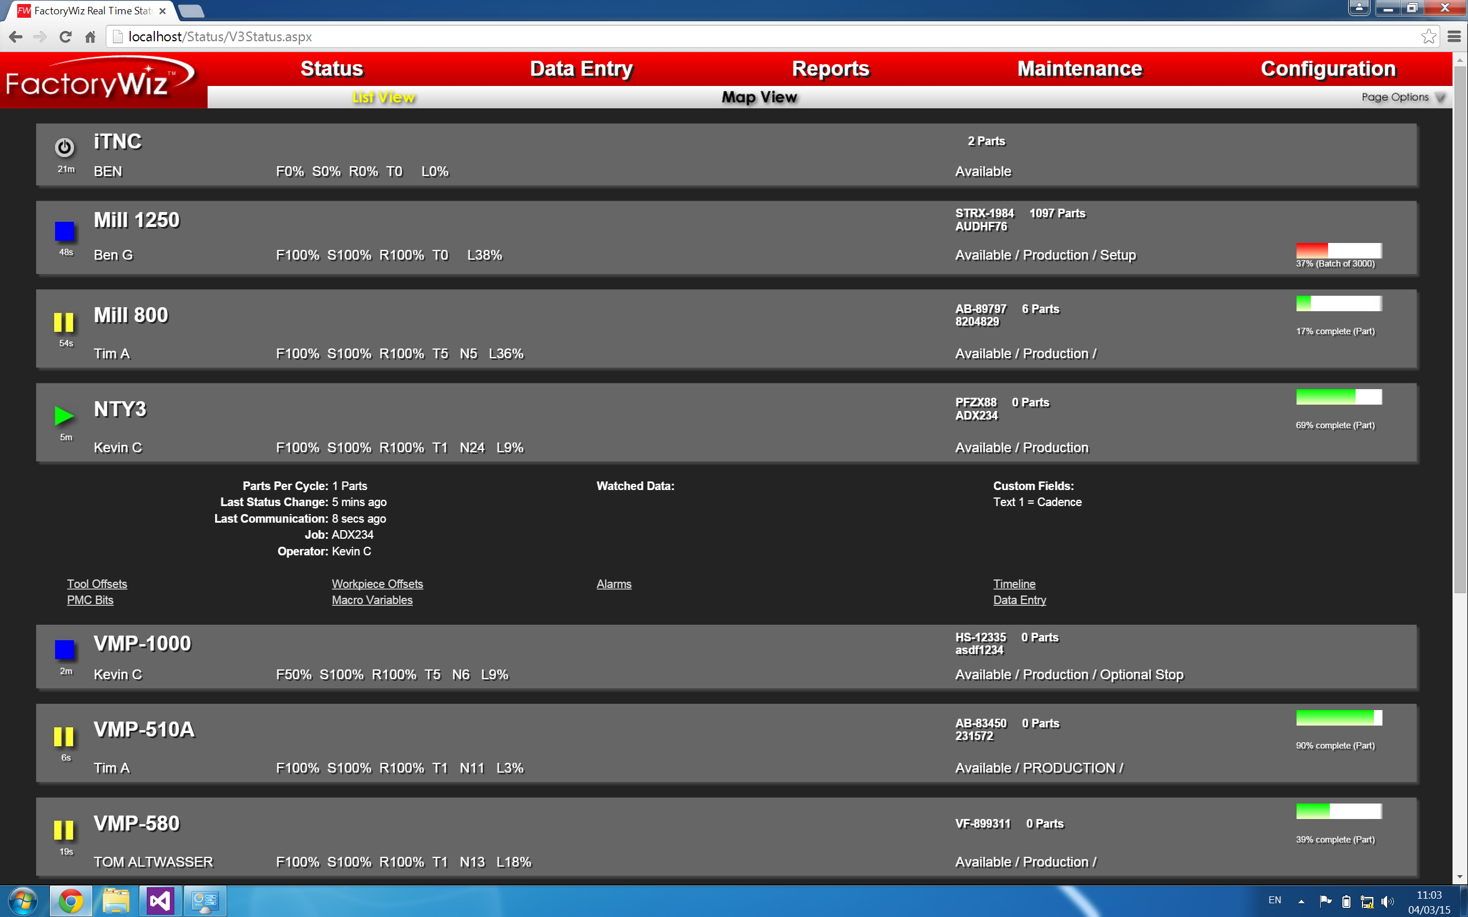Expand the VMP-1000 machine row
The width and height of the screenshot is (1468, 917).
pos(727,657)
